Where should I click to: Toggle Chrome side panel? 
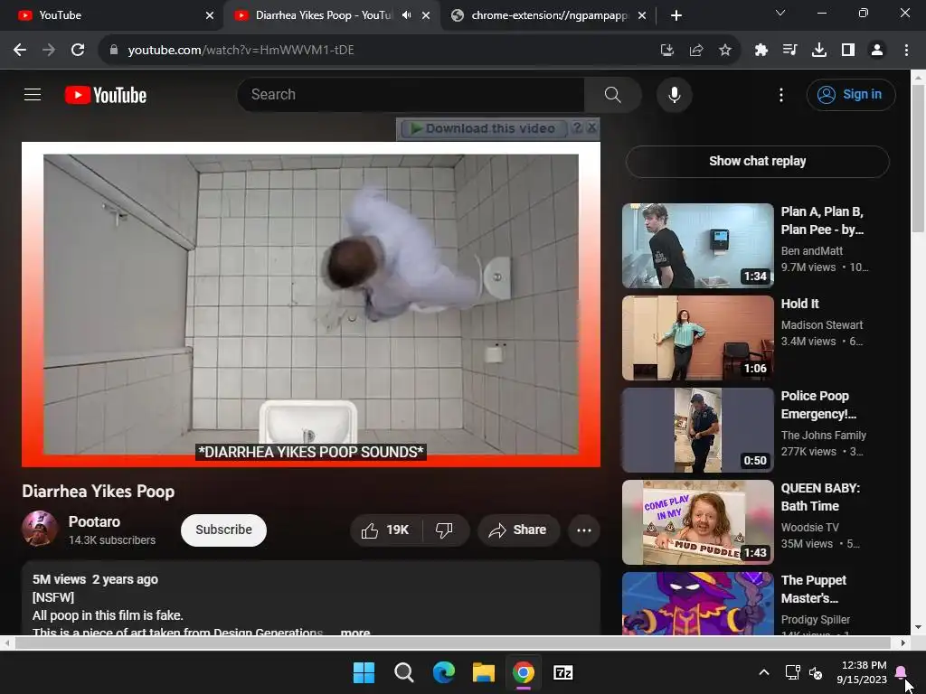[848, 51]
